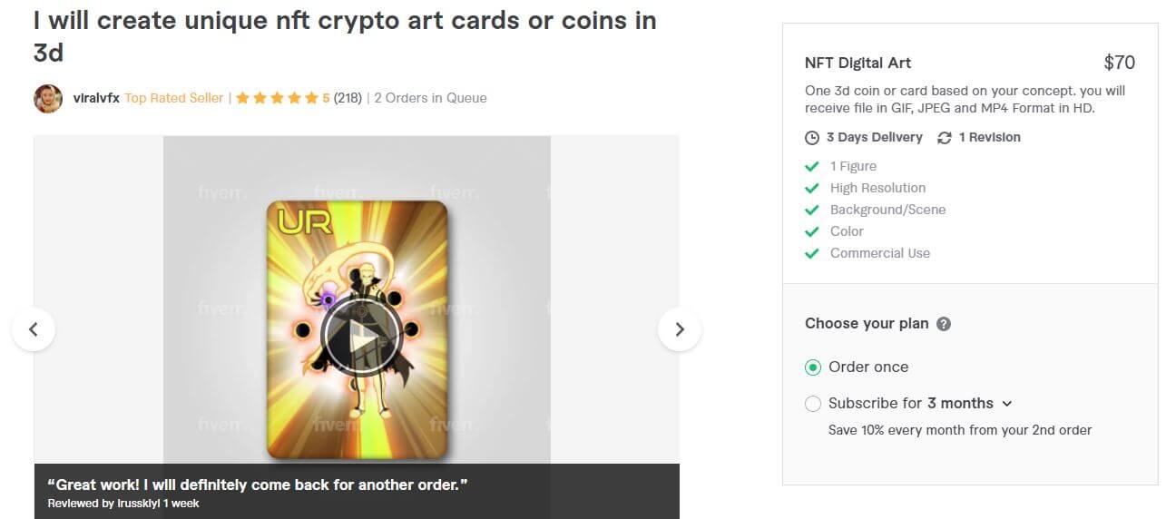1176x519 pixels.
Task: Open the (218) reviews count
Action: click(348, 98)
